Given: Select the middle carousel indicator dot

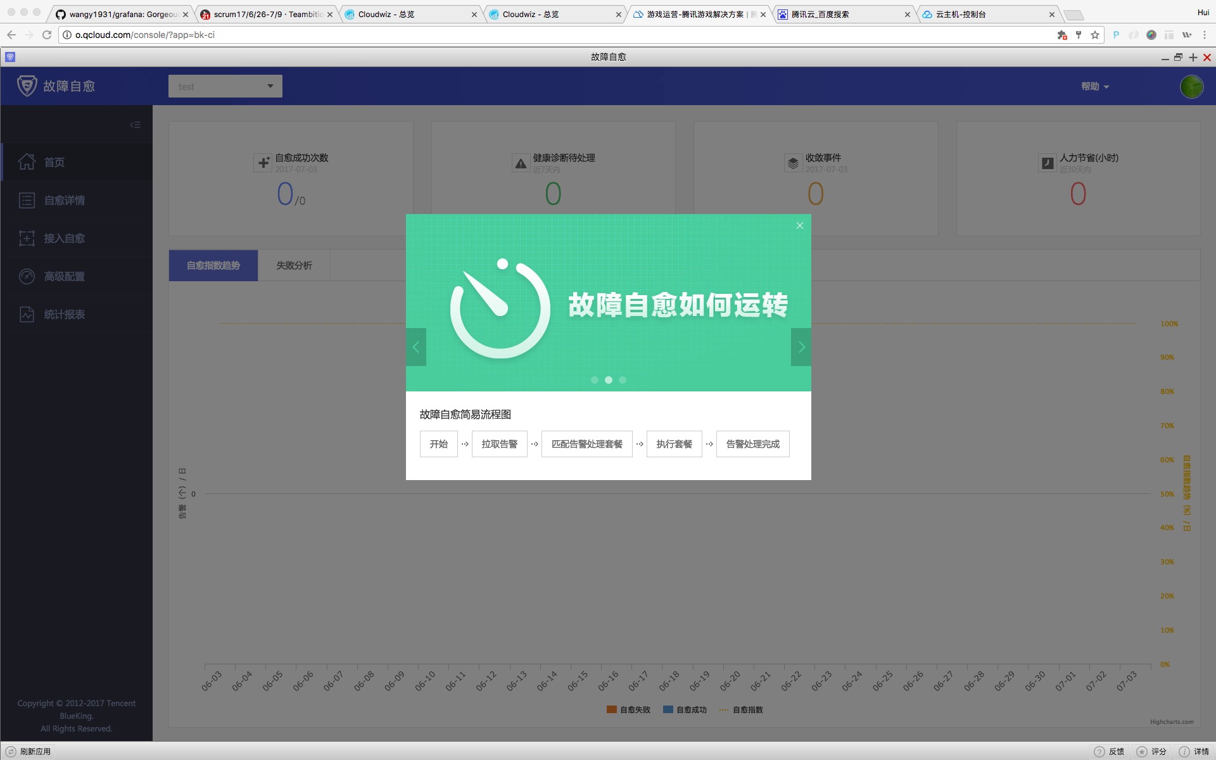Looking at the screenshot, I should click(609, 380).
